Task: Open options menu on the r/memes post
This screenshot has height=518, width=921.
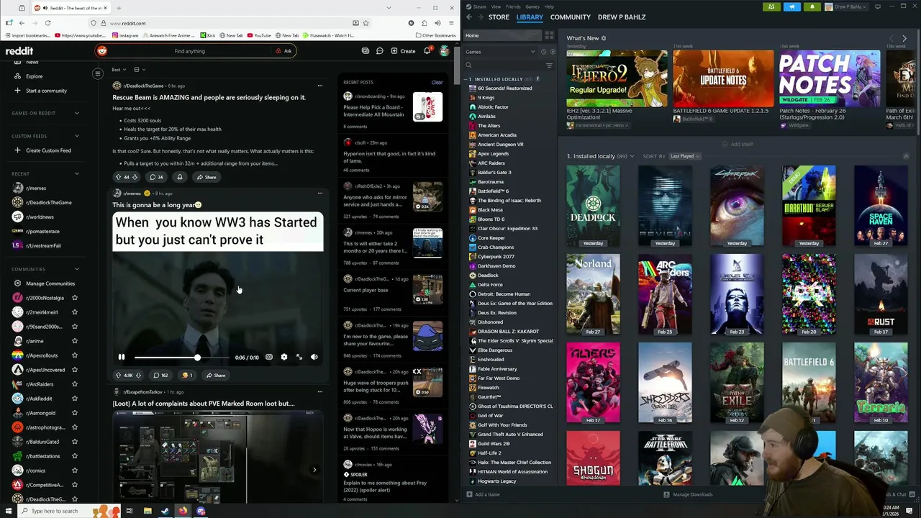Action: tap(320, 193)
